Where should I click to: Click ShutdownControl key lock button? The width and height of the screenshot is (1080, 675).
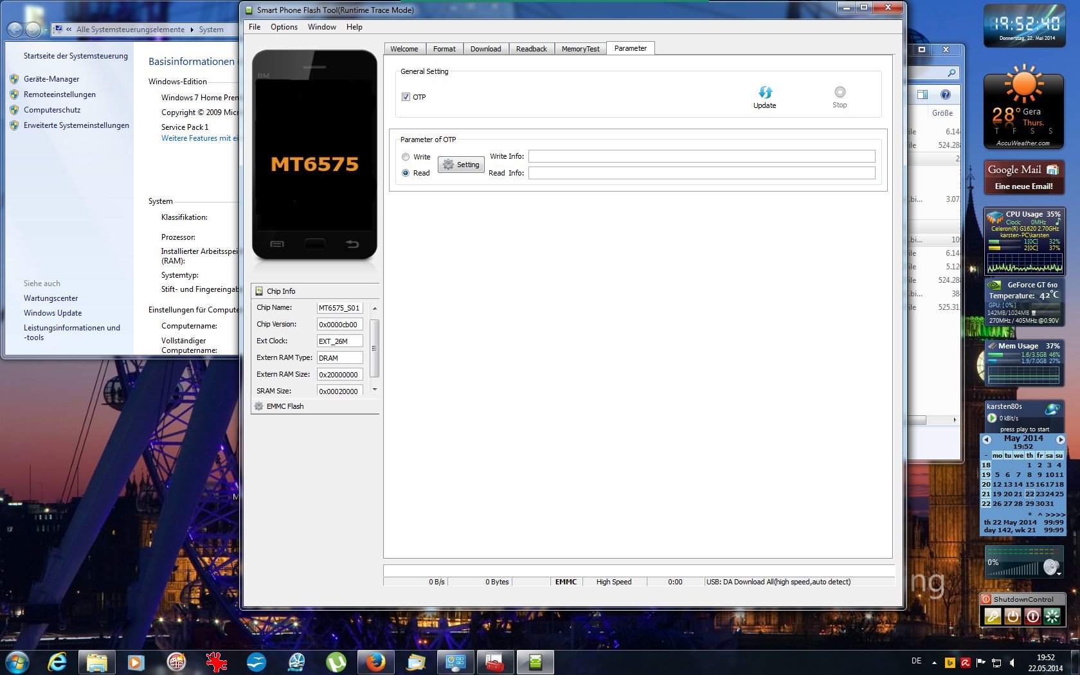tap(993, 616)
